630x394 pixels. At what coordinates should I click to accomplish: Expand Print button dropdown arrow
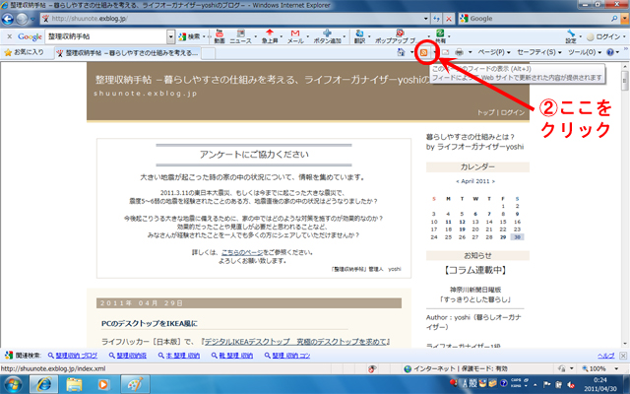tap(470, 52)
